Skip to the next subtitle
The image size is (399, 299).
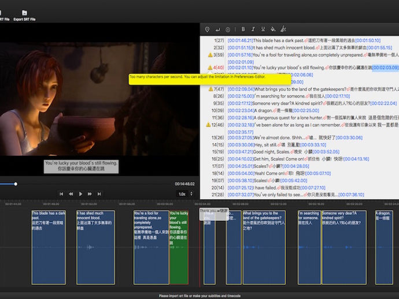tap(99, 194)
